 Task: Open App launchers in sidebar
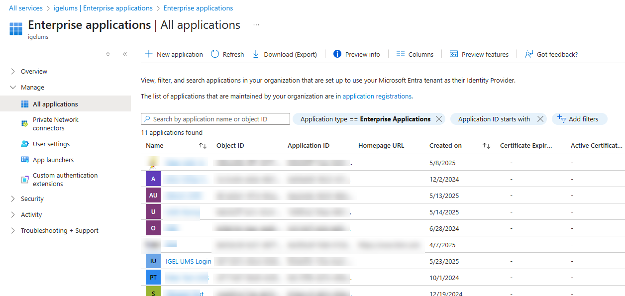(53, 160)
